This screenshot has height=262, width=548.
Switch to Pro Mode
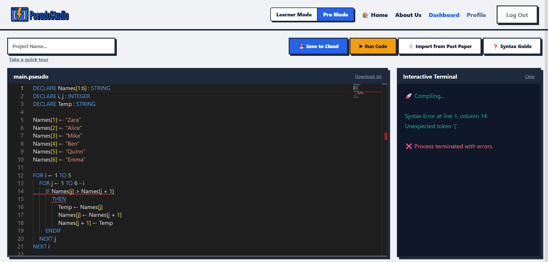point(335,15)
